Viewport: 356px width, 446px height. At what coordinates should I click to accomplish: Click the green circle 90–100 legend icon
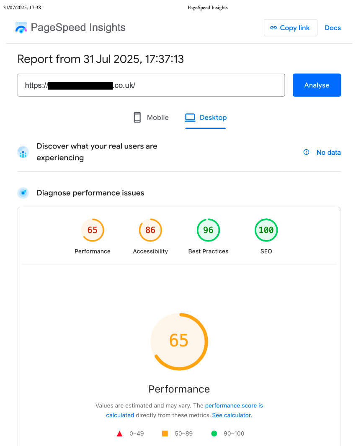tap(214, 433)
